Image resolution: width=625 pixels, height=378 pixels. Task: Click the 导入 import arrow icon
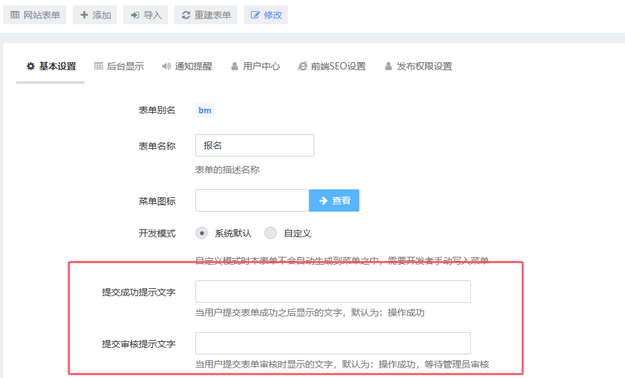point(135,15)
